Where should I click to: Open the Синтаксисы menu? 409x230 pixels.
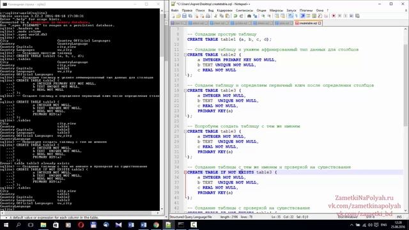click(244, 10)
